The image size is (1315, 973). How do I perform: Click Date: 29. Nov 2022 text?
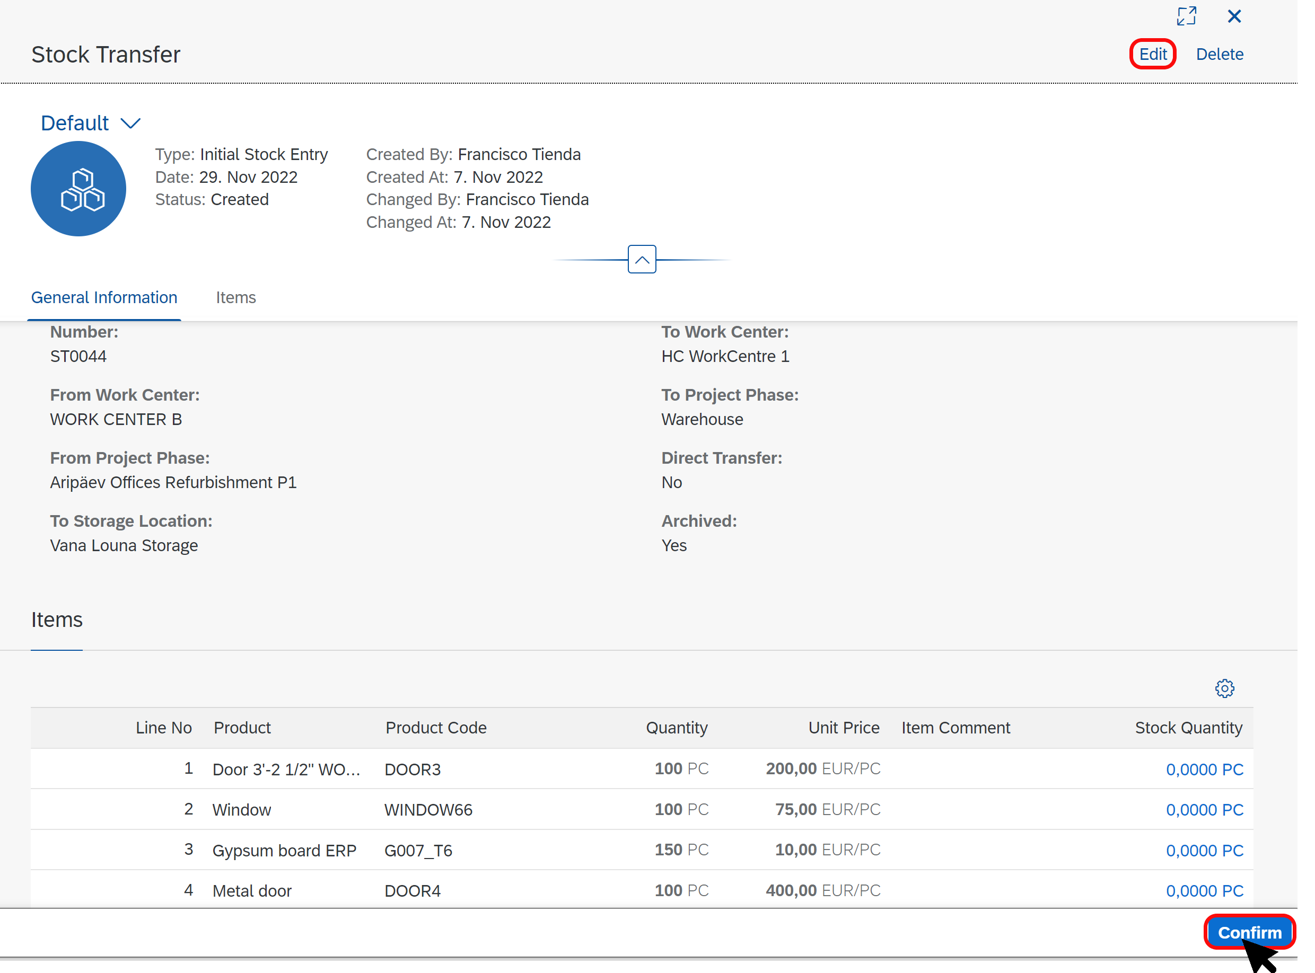pos(226,178)
